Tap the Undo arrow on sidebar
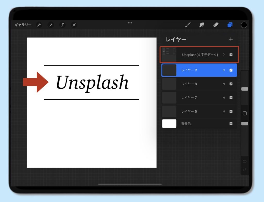Viewport: 264px width, 202px height. click(245, 161)
